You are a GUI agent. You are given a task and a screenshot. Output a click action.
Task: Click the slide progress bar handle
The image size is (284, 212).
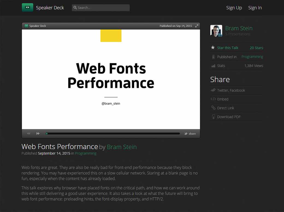pos(46,134)
